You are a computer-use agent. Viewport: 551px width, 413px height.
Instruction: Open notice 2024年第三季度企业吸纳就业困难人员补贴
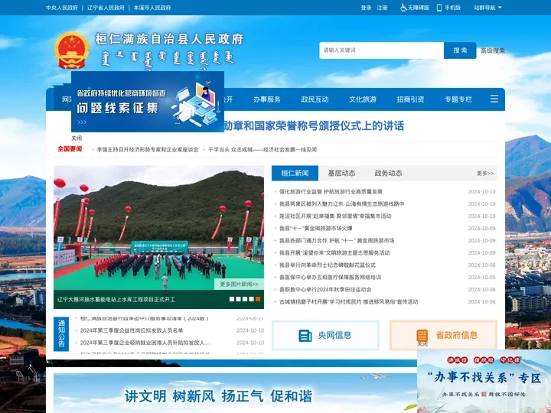tap(145, 343)
